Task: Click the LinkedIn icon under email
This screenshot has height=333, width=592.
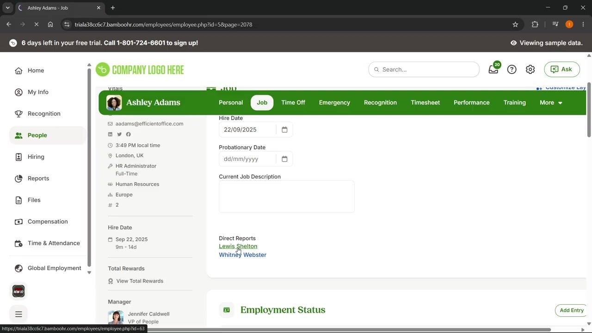Action: (110, 134)
